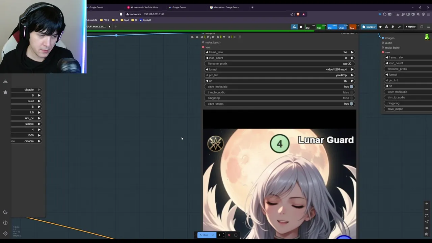Decrease crf value with left arrow
432x243 pixels.
point(207,81)
